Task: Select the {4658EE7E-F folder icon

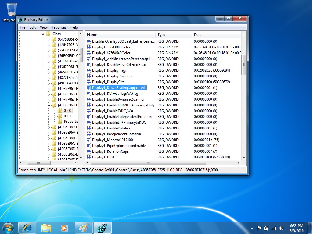Action: click(54, 72)
